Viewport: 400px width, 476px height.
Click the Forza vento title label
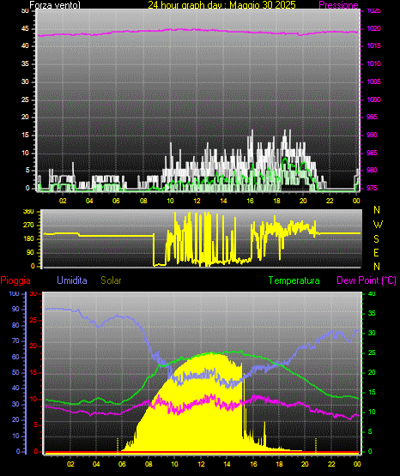point(55,5)
